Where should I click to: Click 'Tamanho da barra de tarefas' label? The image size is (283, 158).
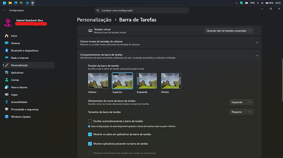coord(104,112)
